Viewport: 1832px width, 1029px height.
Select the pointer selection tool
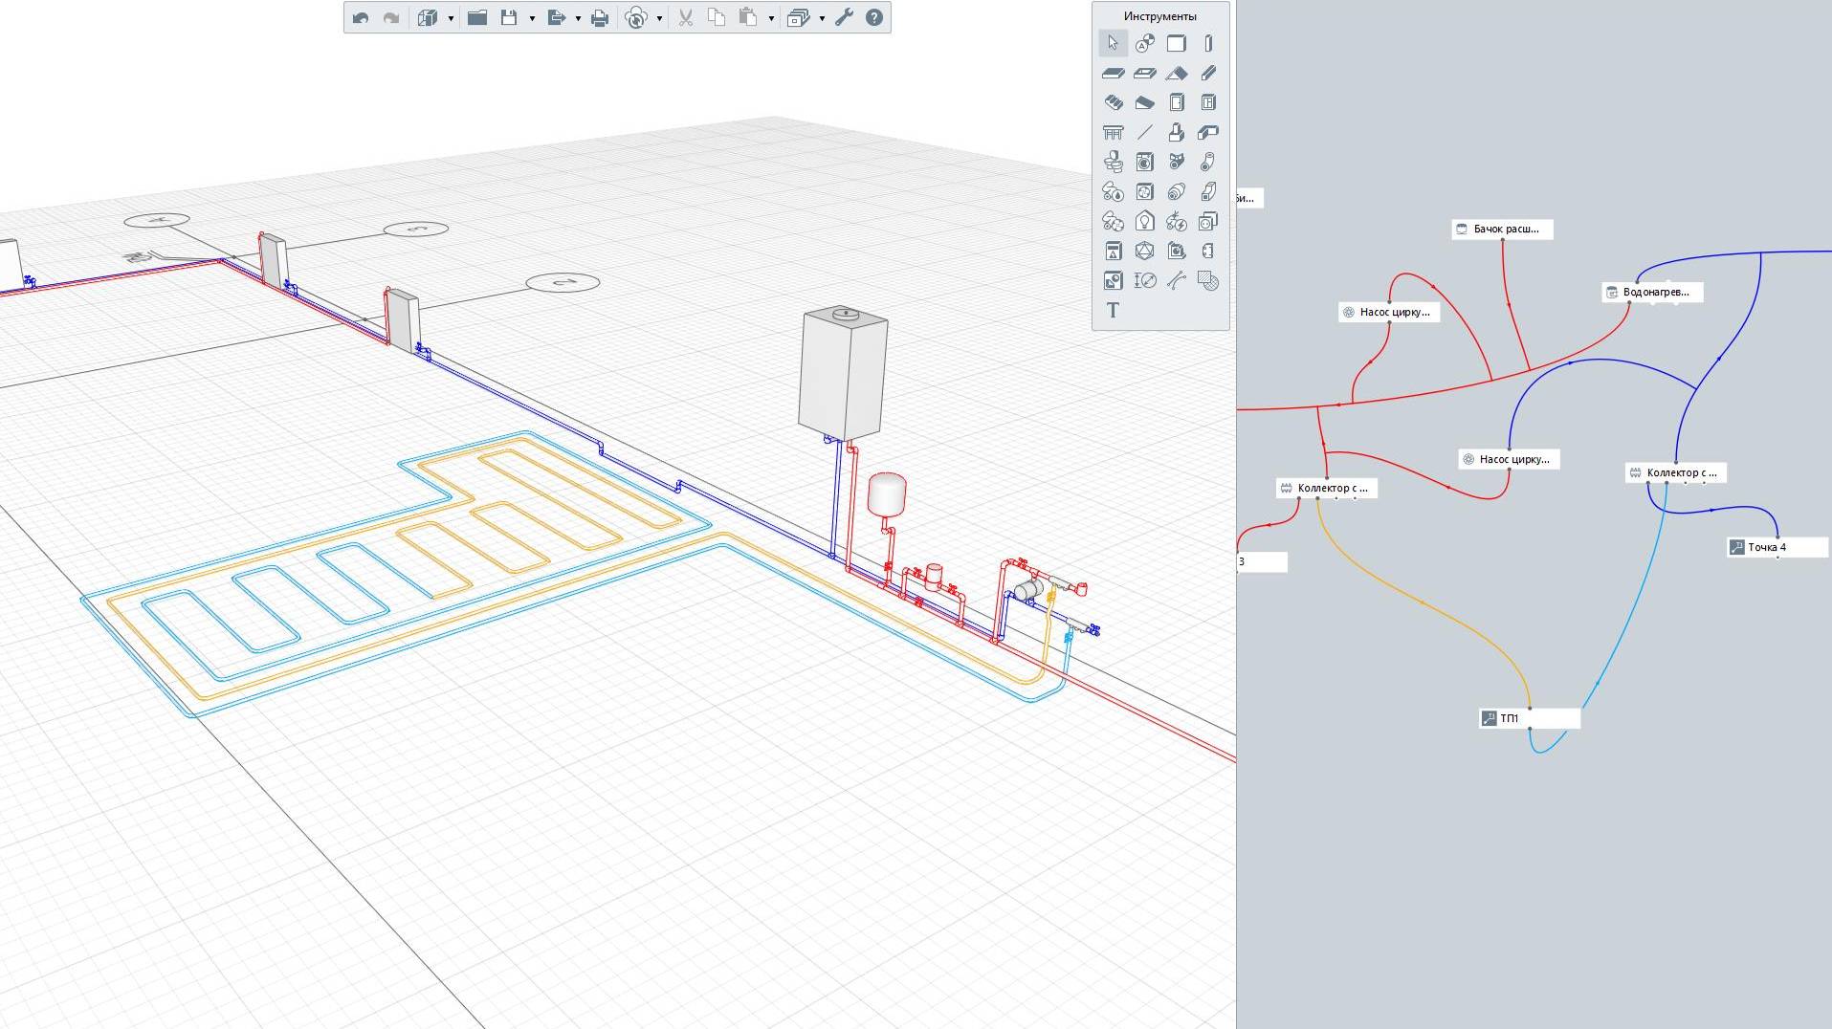(x=1113, y=43)
